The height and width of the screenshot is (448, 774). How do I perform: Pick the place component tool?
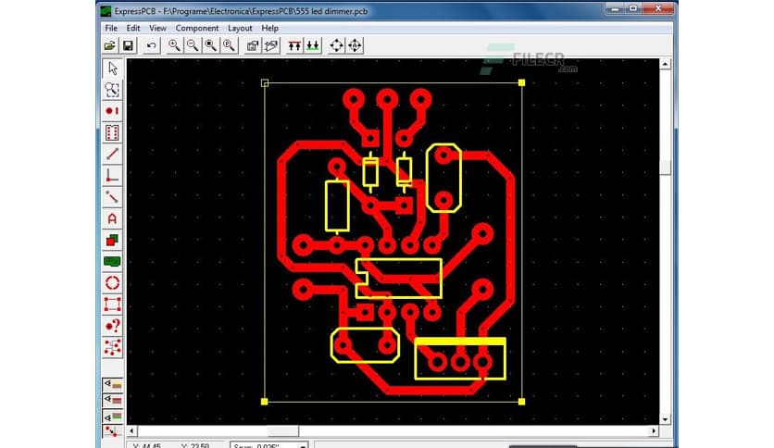click(112, 132)
